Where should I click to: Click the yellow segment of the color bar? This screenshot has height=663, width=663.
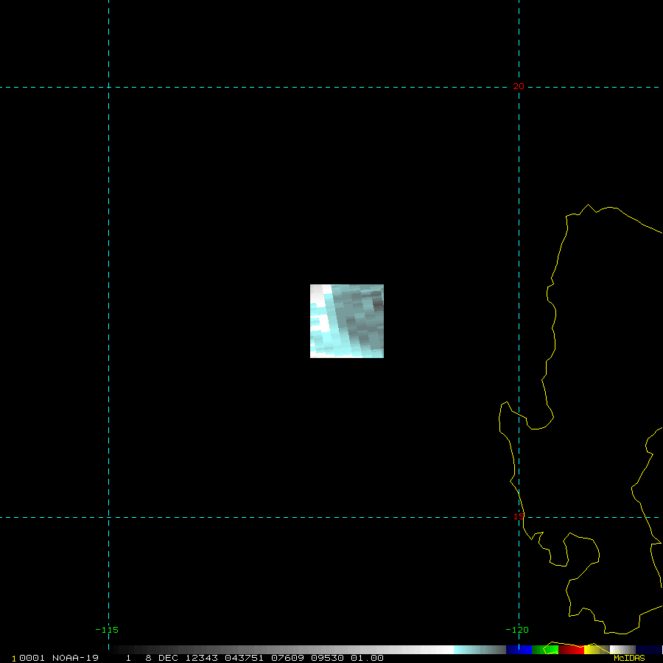tap(592, 650)
